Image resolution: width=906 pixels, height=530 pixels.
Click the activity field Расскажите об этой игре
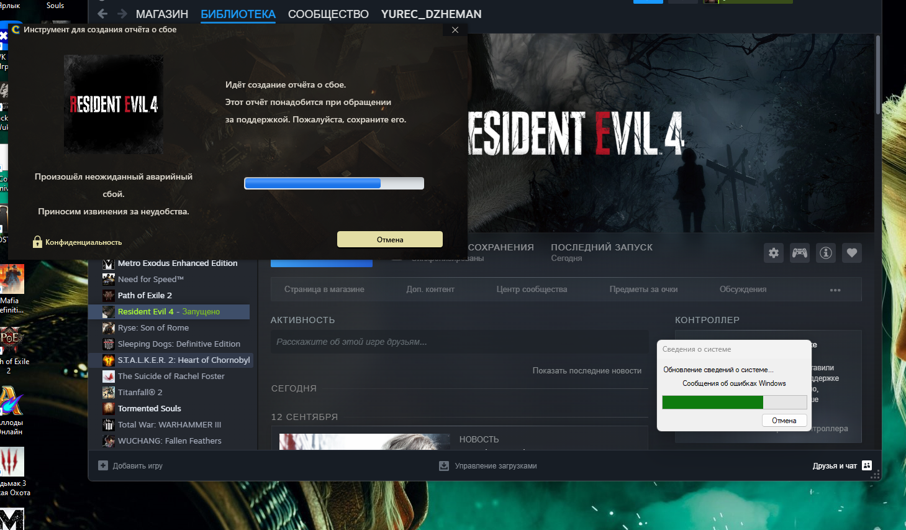pyautogui.click(x=460, y=342)
